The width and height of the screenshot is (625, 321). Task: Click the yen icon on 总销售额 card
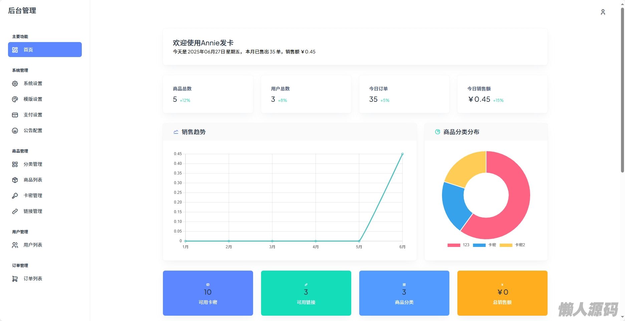pyautogui.click(x=502, y=285)
